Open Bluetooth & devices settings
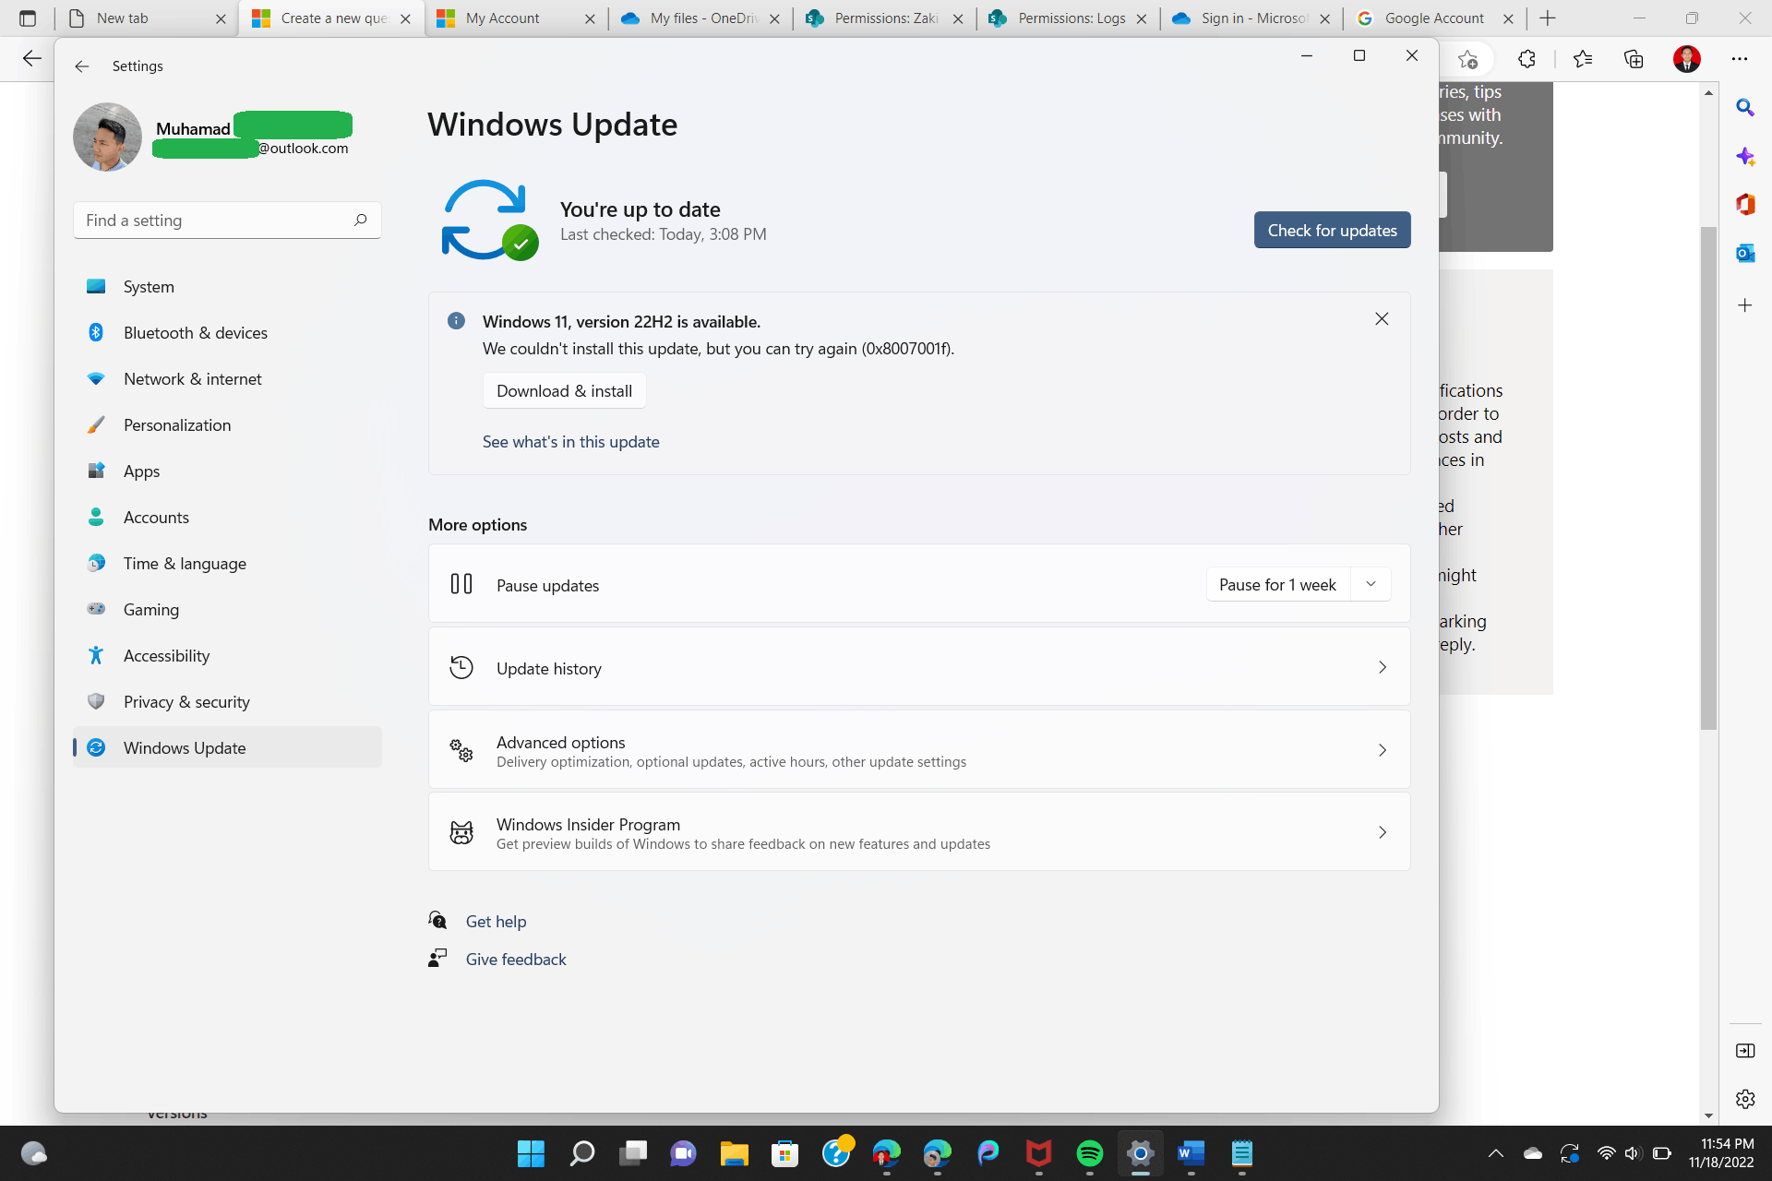 [x=227, y=332]
